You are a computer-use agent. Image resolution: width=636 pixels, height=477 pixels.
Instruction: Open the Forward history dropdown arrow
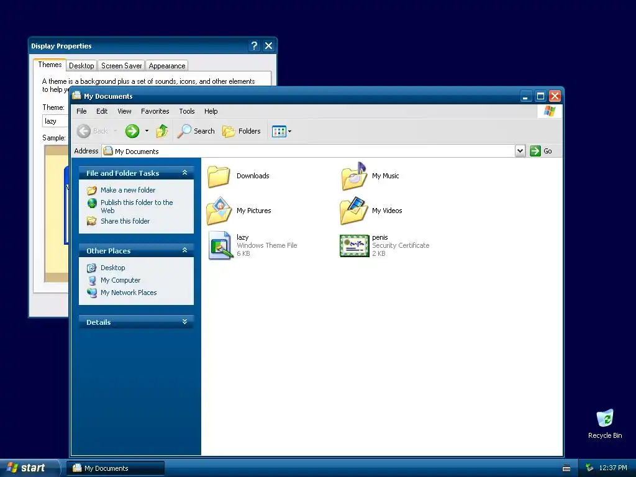tap(147, 131)
